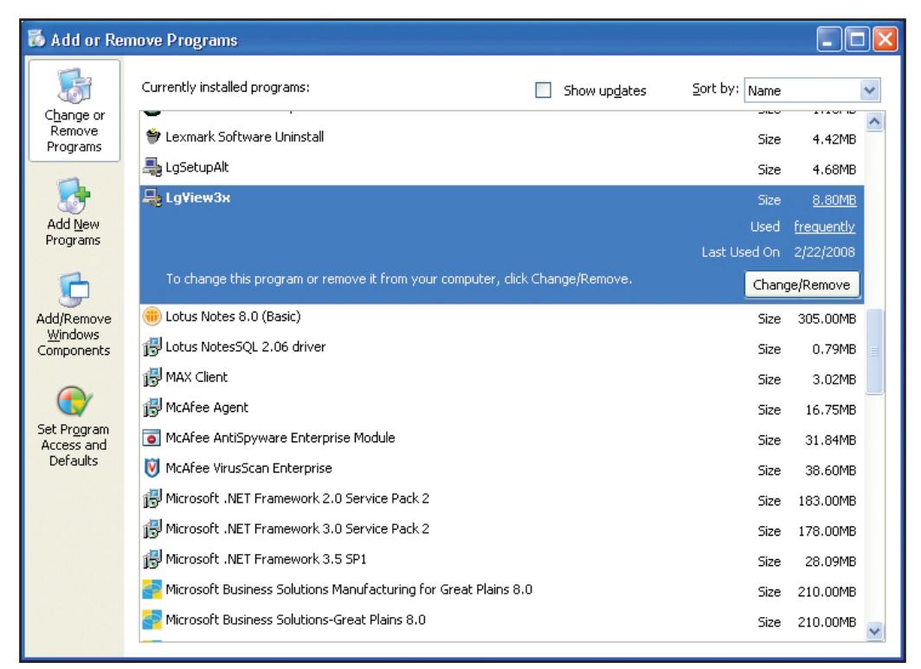
Task: Open Add/Remove Windows Components sidebar icon
Action: point(74,290)
